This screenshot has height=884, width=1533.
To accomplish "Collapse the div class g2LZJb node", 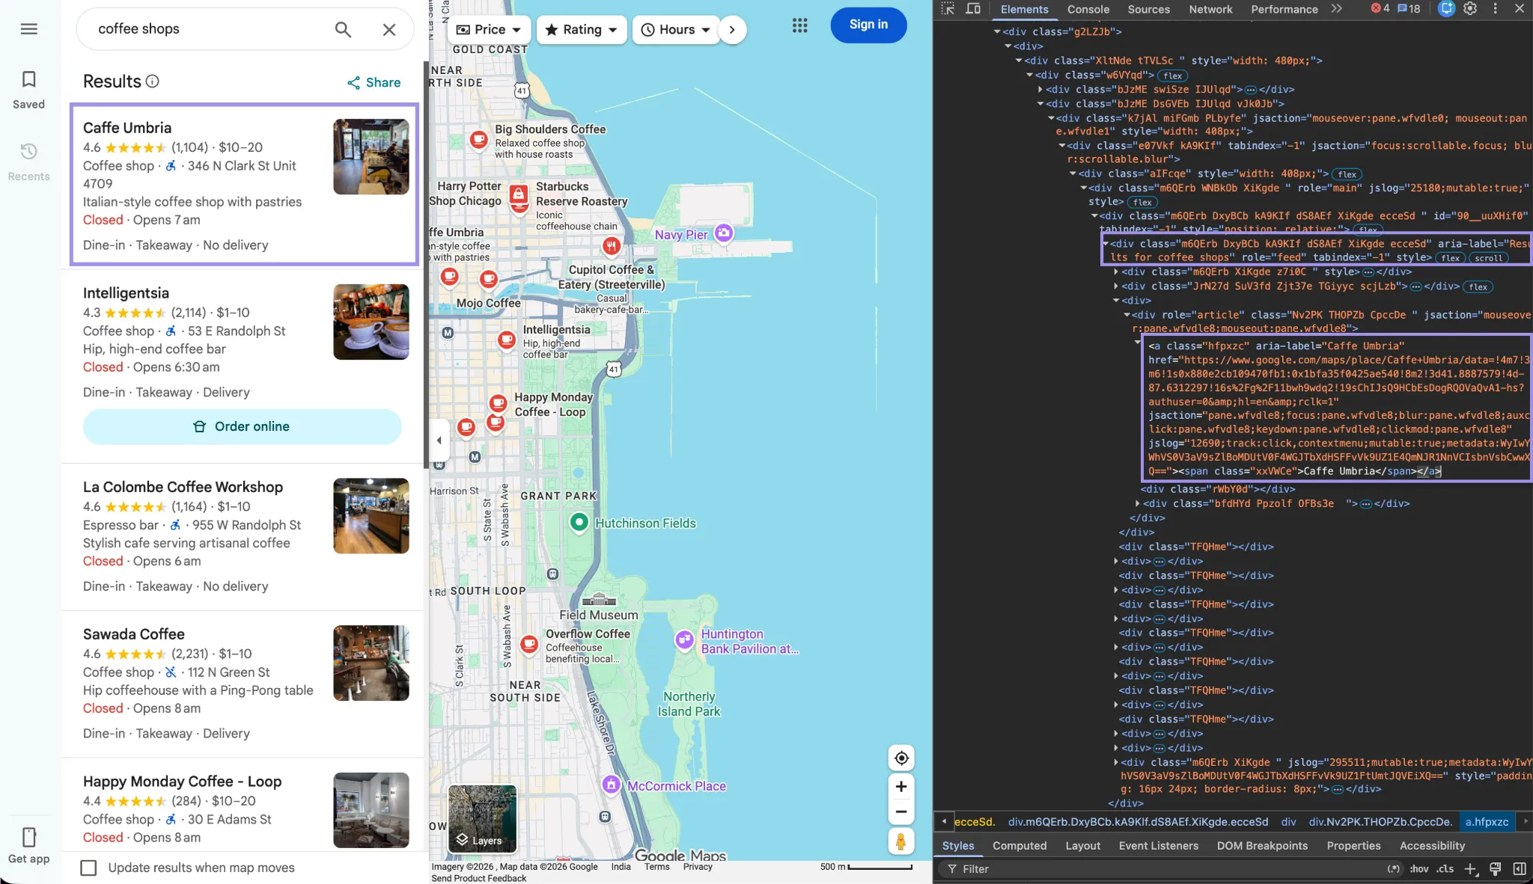I will click(997, 32).
